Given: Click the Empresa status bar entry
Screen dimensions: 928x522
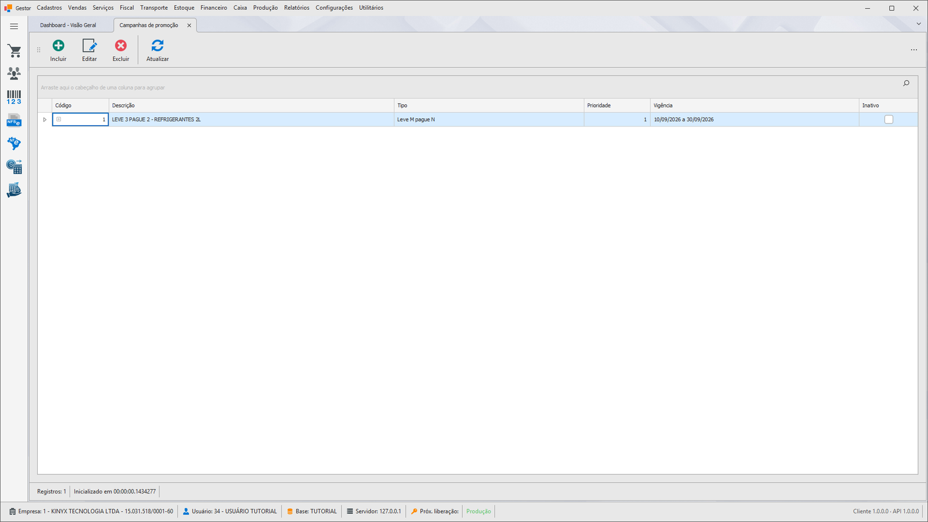Looking at the screenshot, I should [x=91, y=512].
